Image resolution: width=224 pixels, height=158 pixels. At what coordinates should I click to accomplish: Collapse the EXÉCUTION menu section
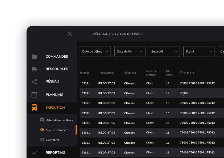55,108
